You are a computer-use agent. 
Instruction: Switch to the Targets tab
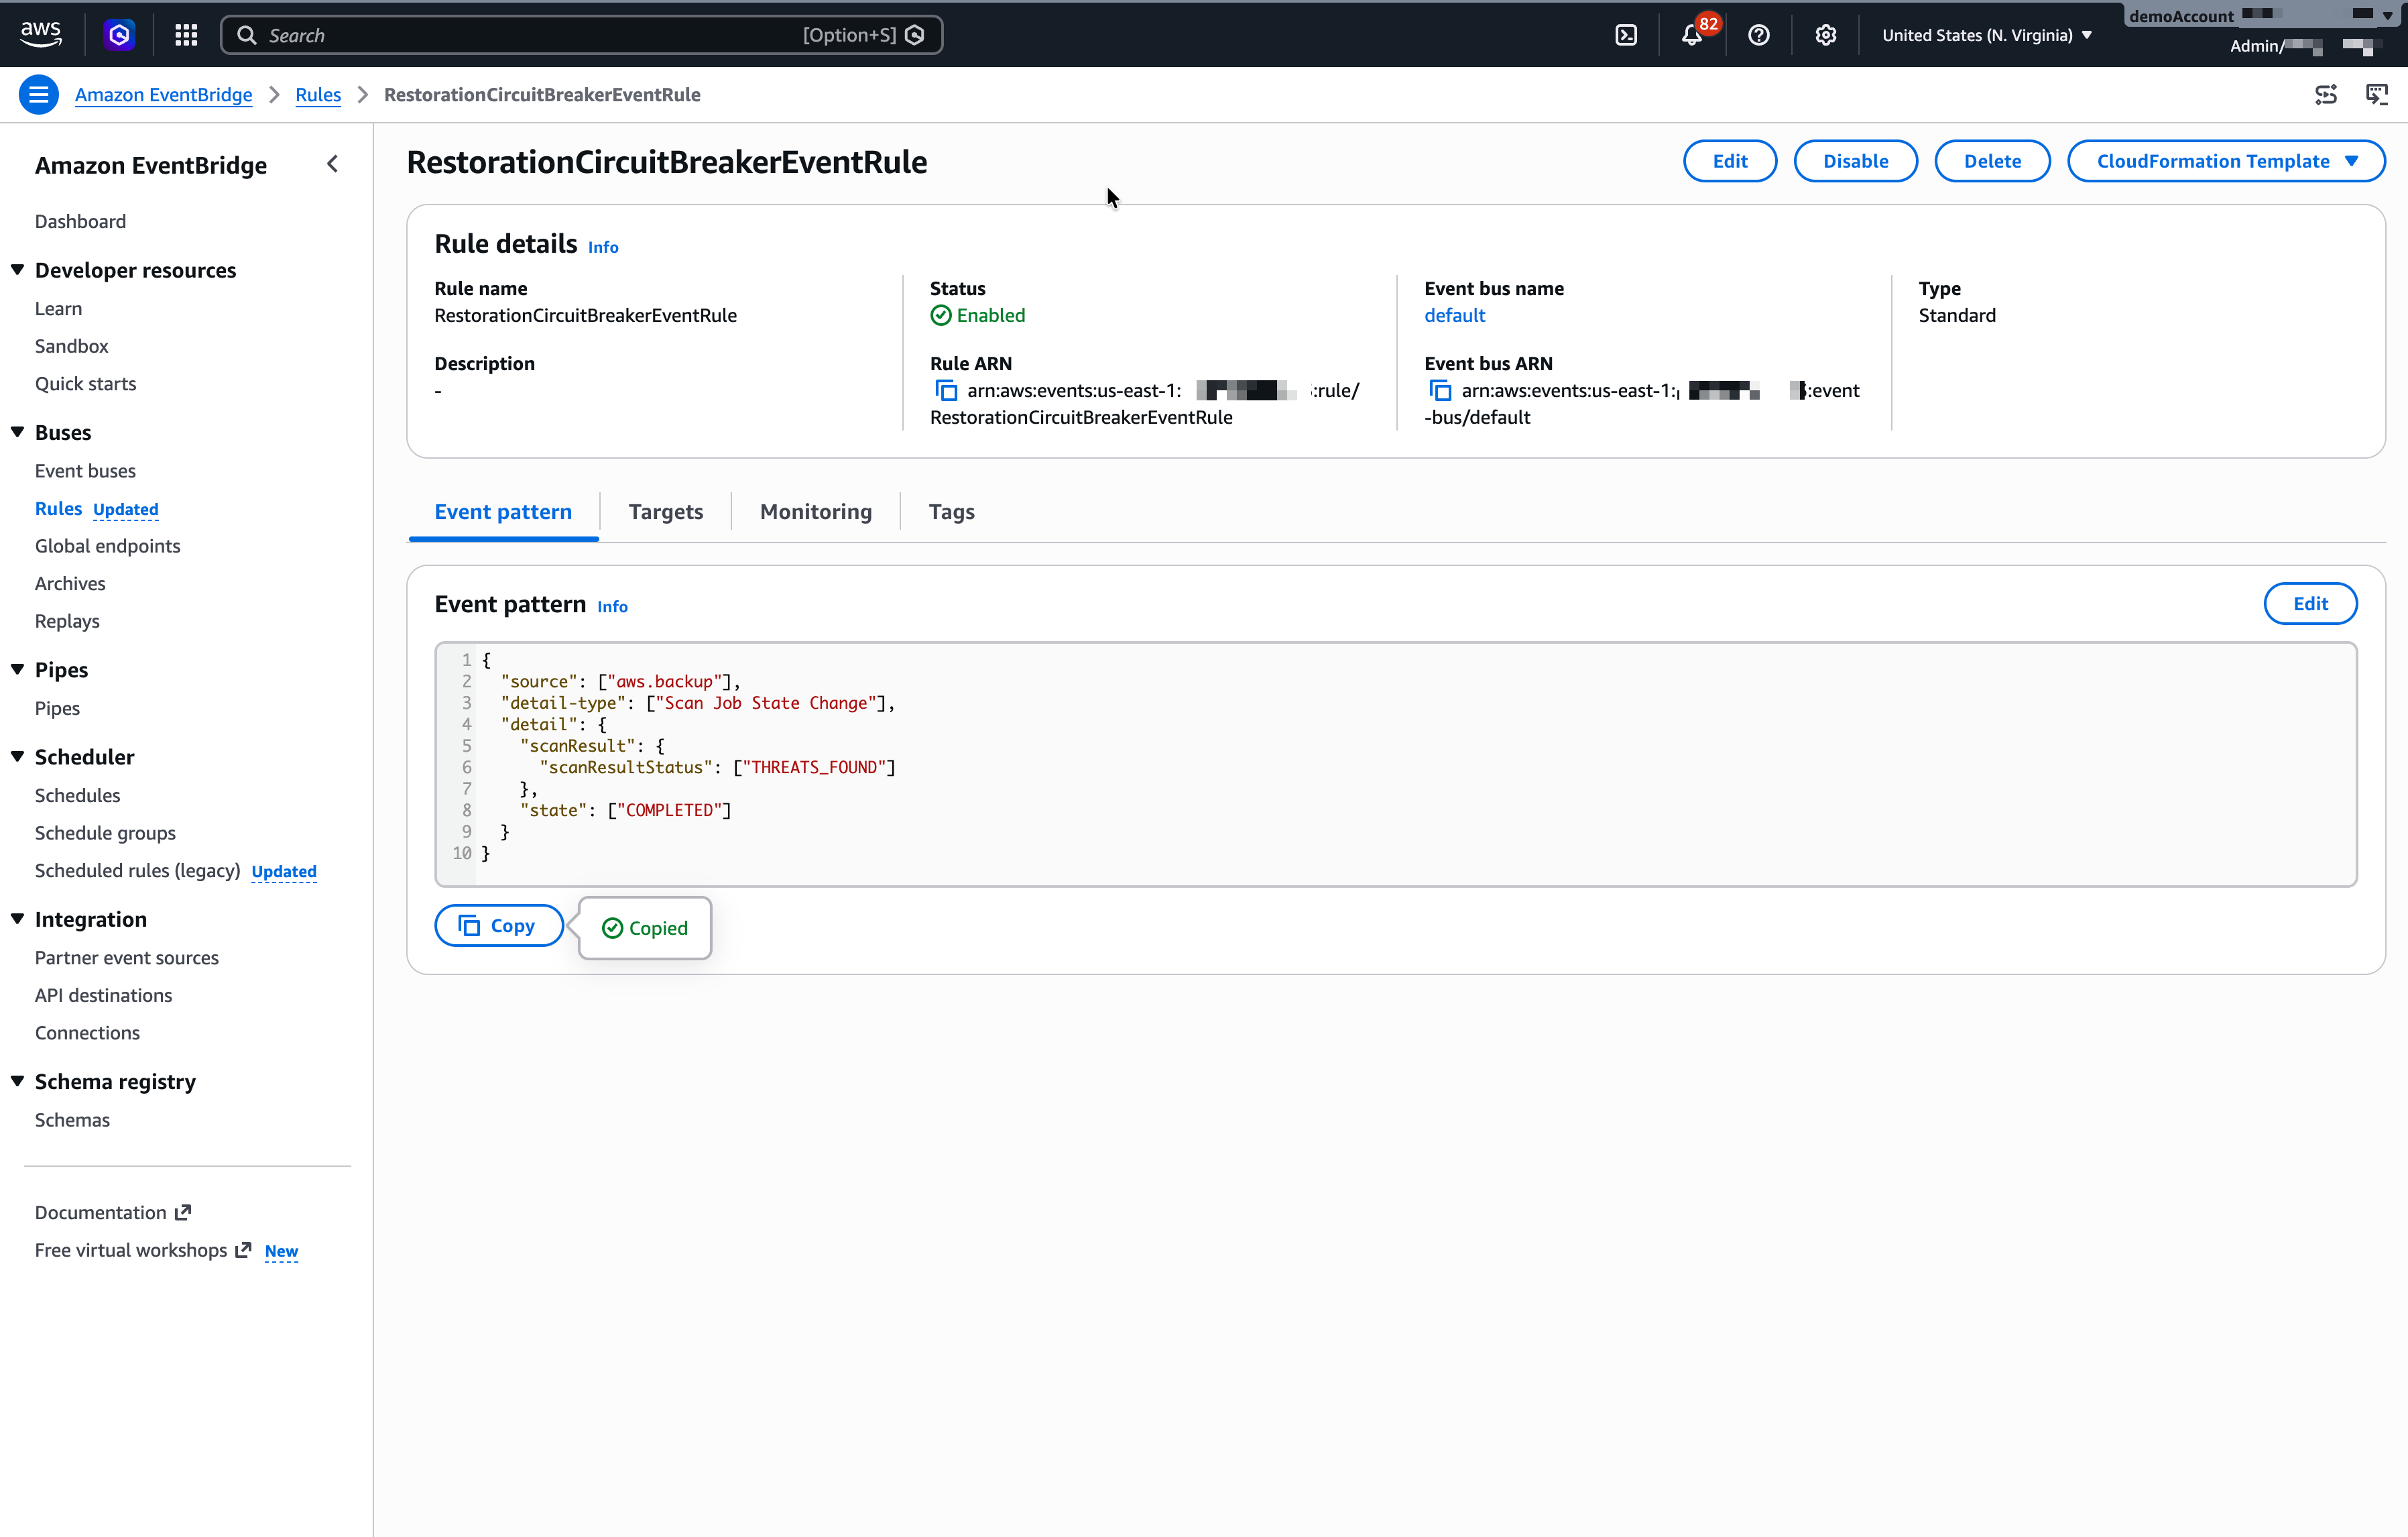pos(666,512)
